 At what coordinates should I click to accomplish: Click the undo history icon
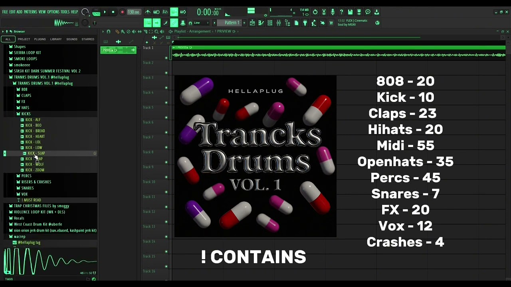click(315, 12)
